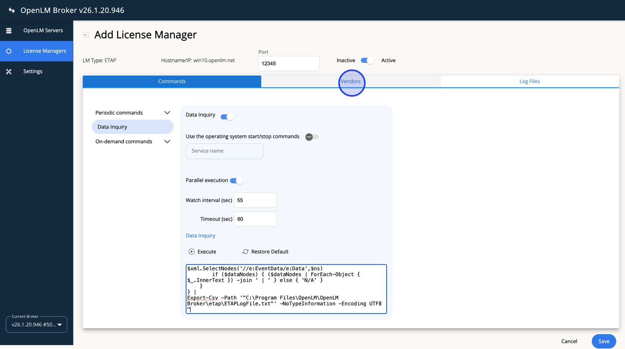Click the Cancel button

point(569,341)
